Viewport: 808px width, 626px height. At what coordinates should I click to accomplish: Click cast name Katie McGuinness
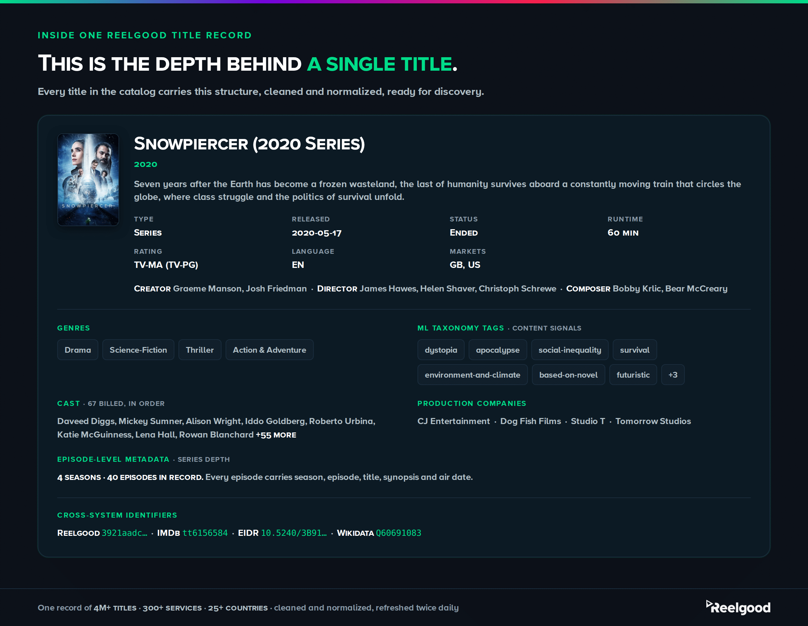coord(94,434)
